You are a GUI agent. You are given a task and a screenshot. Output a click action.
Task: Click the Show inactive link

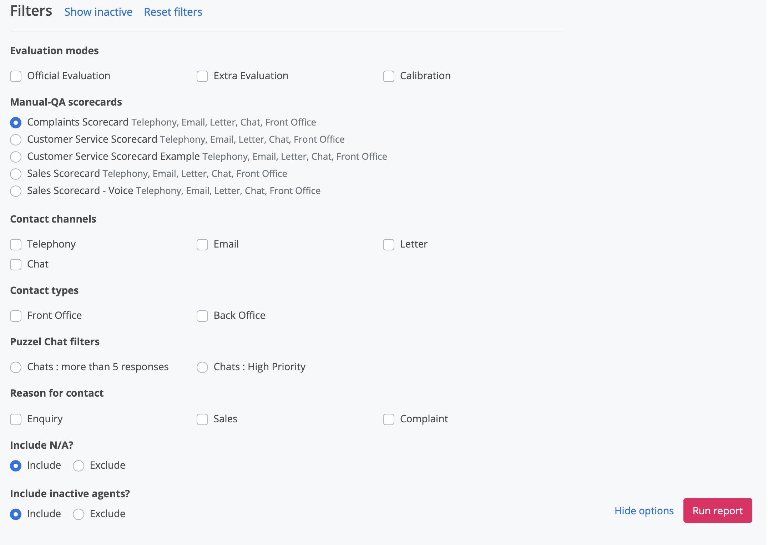pyautogui.click(x=98, y=12)
